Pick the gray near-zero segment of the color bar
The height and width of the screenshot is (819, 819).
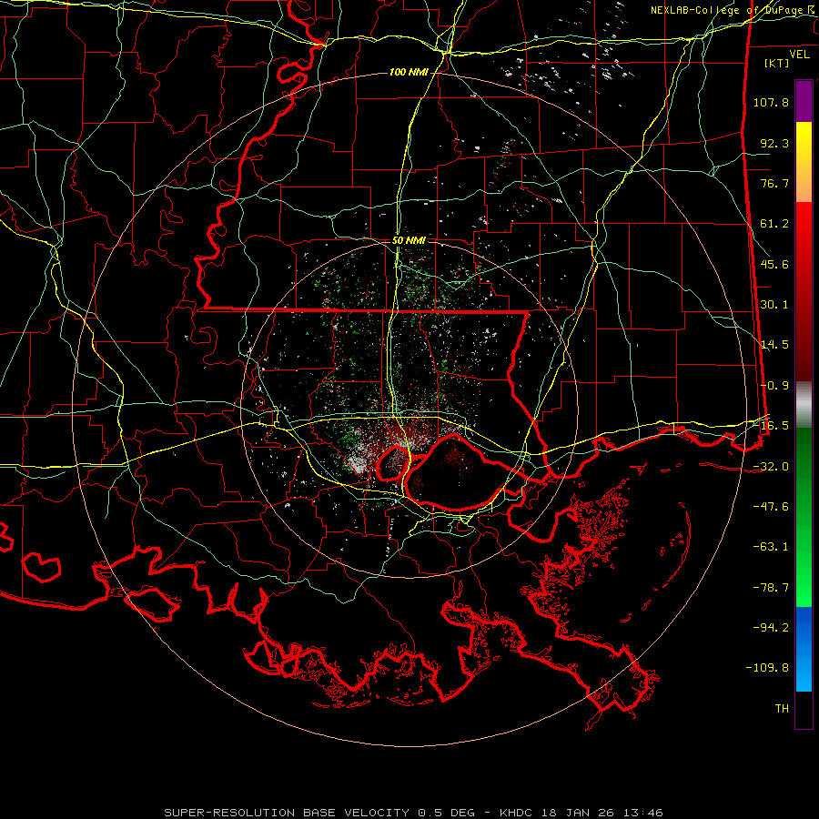(804, 405)
